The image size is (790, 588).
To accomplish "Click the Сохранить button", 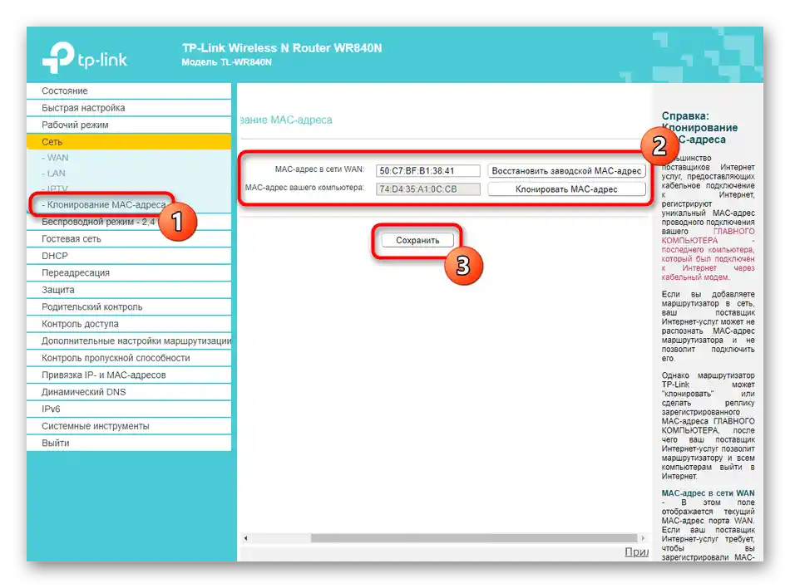I will (417, 240).
